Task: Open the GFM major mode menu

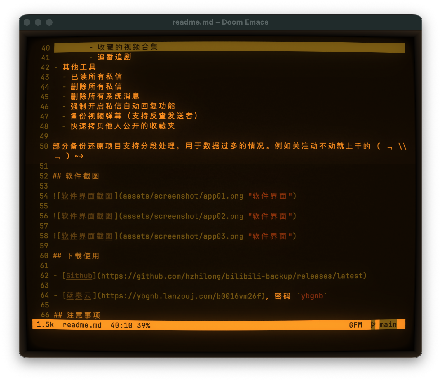Action: coord(355,325)
